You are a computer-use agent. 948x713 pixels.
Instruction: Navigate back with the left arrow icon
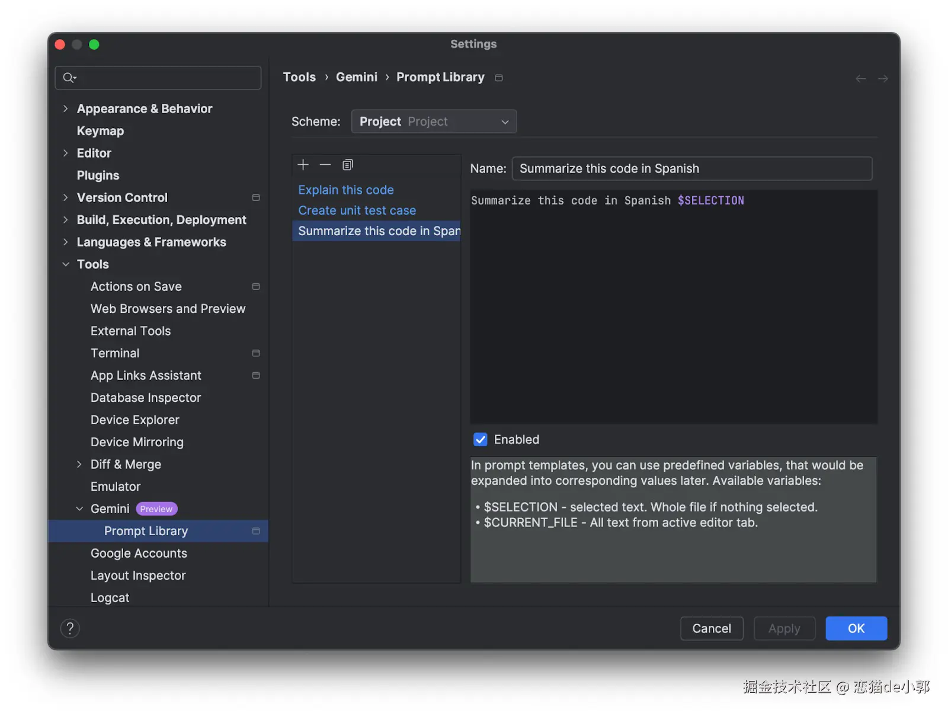pos(860,78)
